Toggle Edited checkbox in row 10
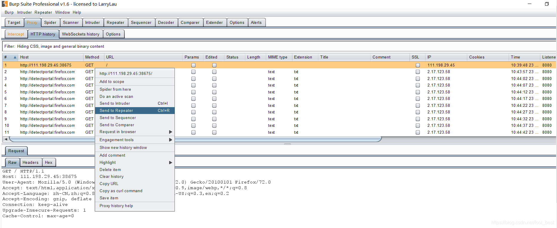 click(214, 126)
